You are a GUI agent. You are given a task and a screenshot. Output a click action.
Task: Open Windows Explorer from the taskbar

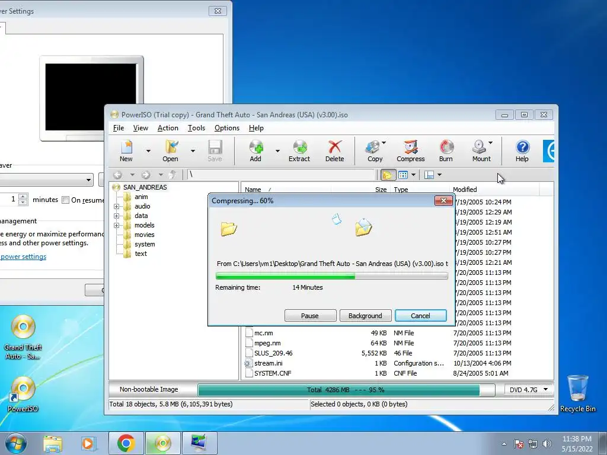click(53, 443)
